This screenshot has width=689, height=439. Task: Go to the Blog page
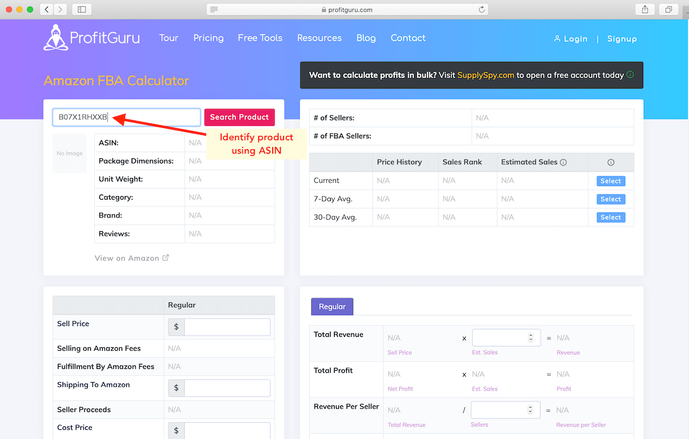point(366,38)
